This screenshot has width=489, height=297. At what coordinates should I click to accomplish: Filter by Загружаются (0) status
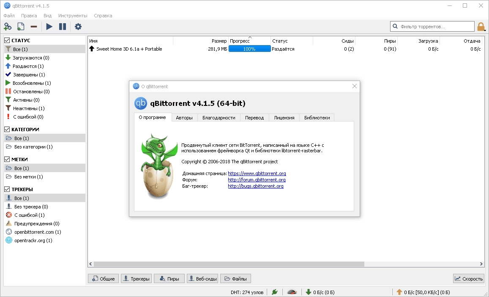pyautogui.click(x=31, y=58)
